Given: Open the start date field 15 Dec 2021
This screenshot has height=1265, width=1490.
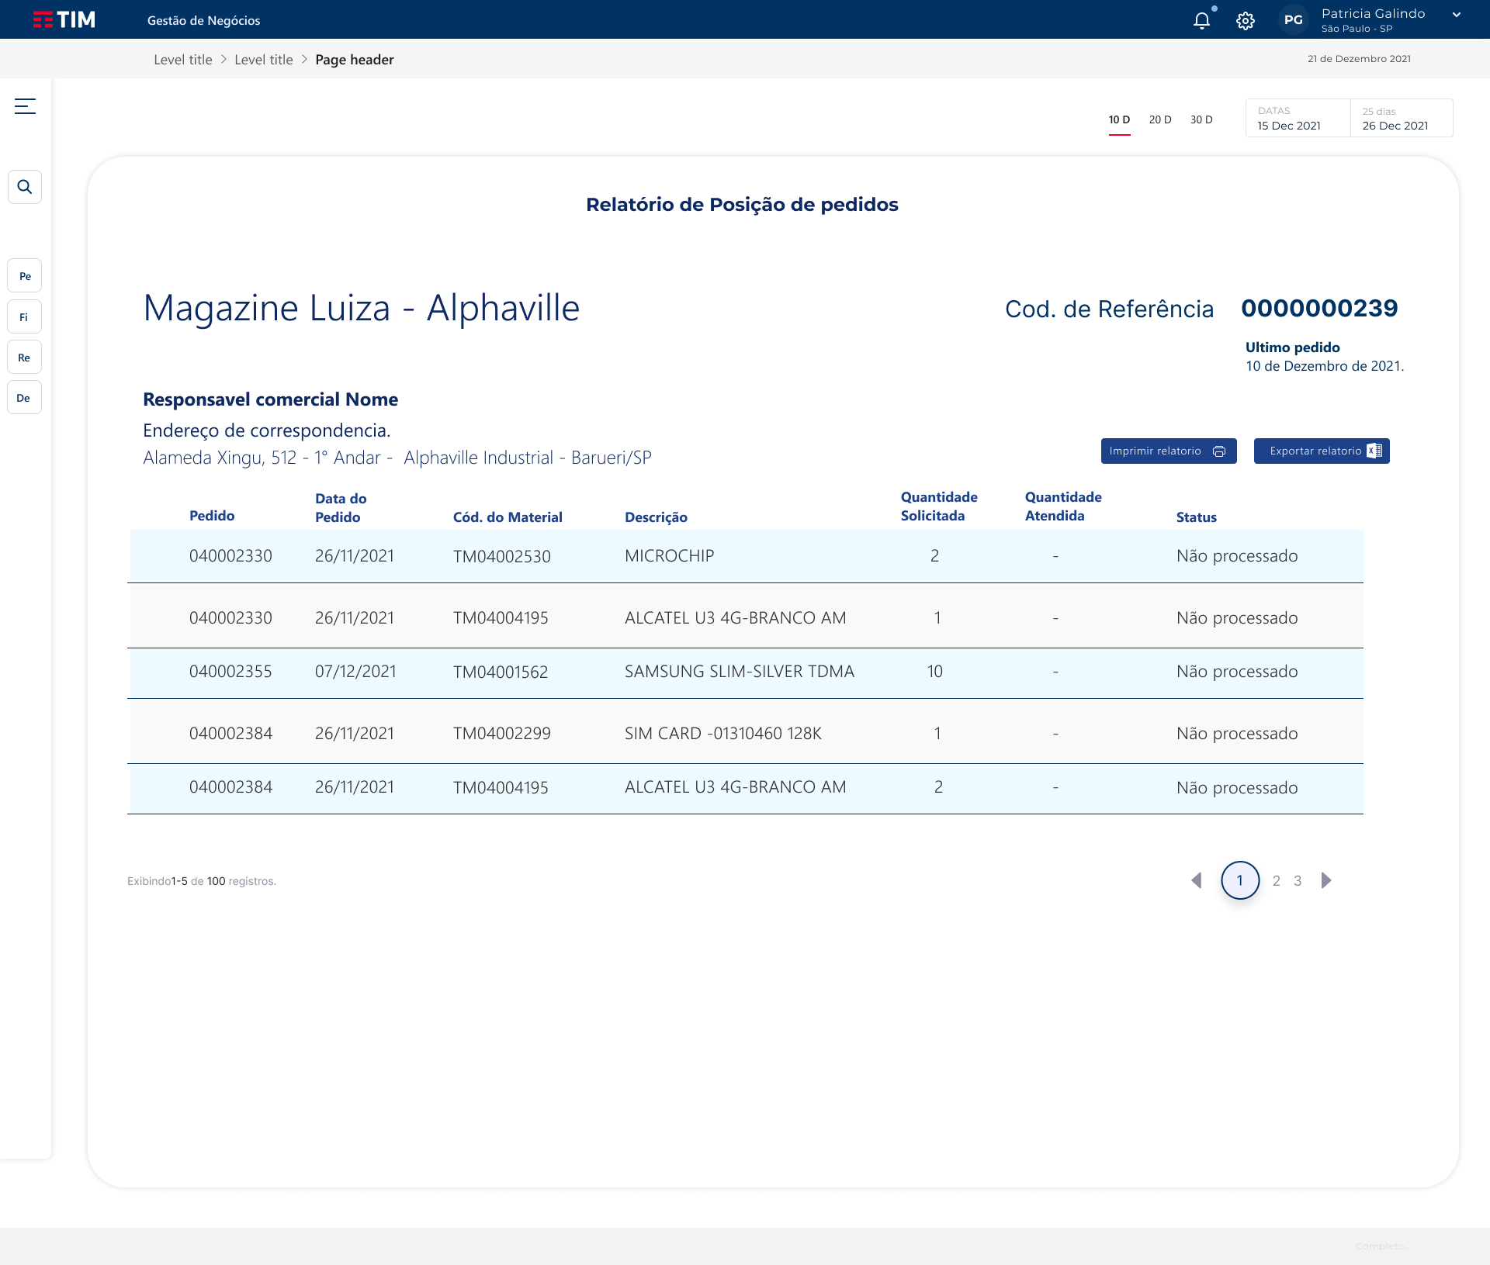Looking at the screenshot, I should (1298, 118).
